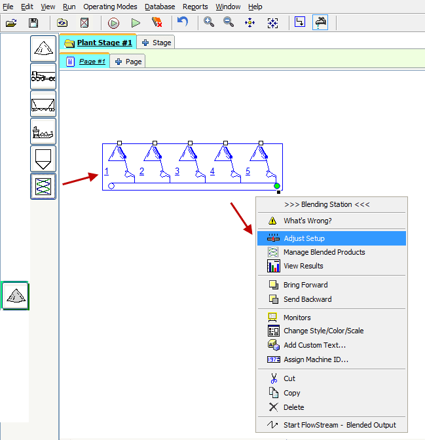Select the stockpile tool at sidebar top
The width and height of the screenshot is (425, 440).
coord(43,49)
